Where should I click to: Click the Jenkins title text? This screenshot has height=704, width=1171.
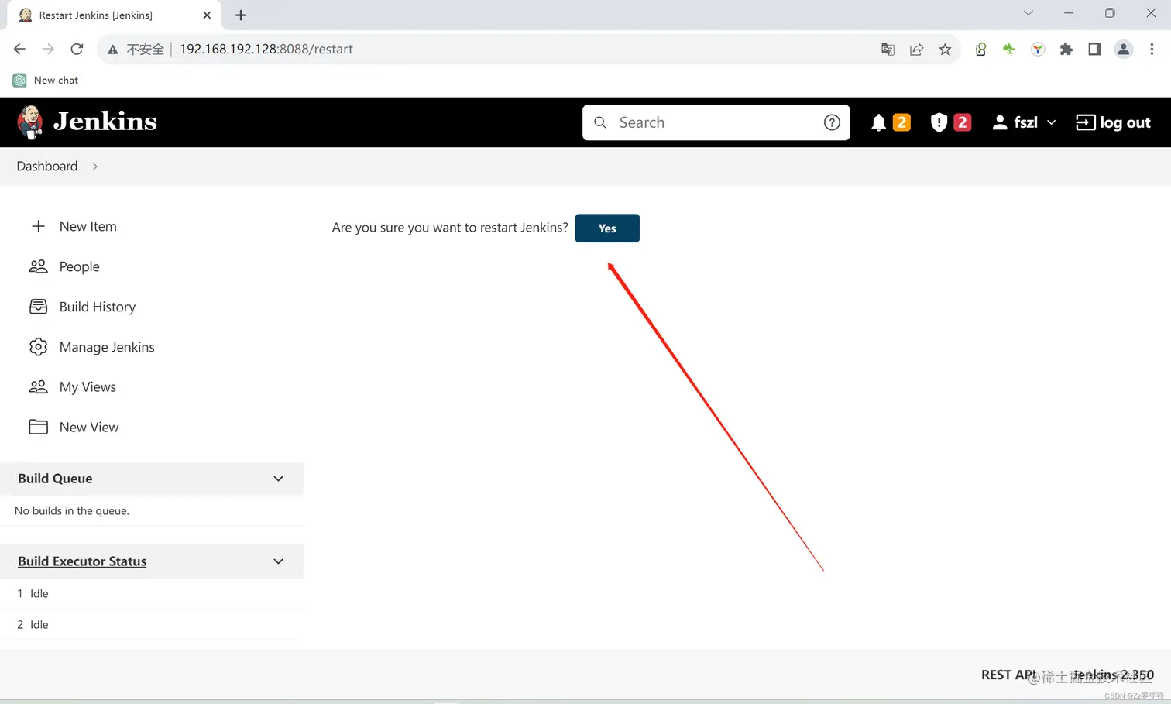point(105,122)
